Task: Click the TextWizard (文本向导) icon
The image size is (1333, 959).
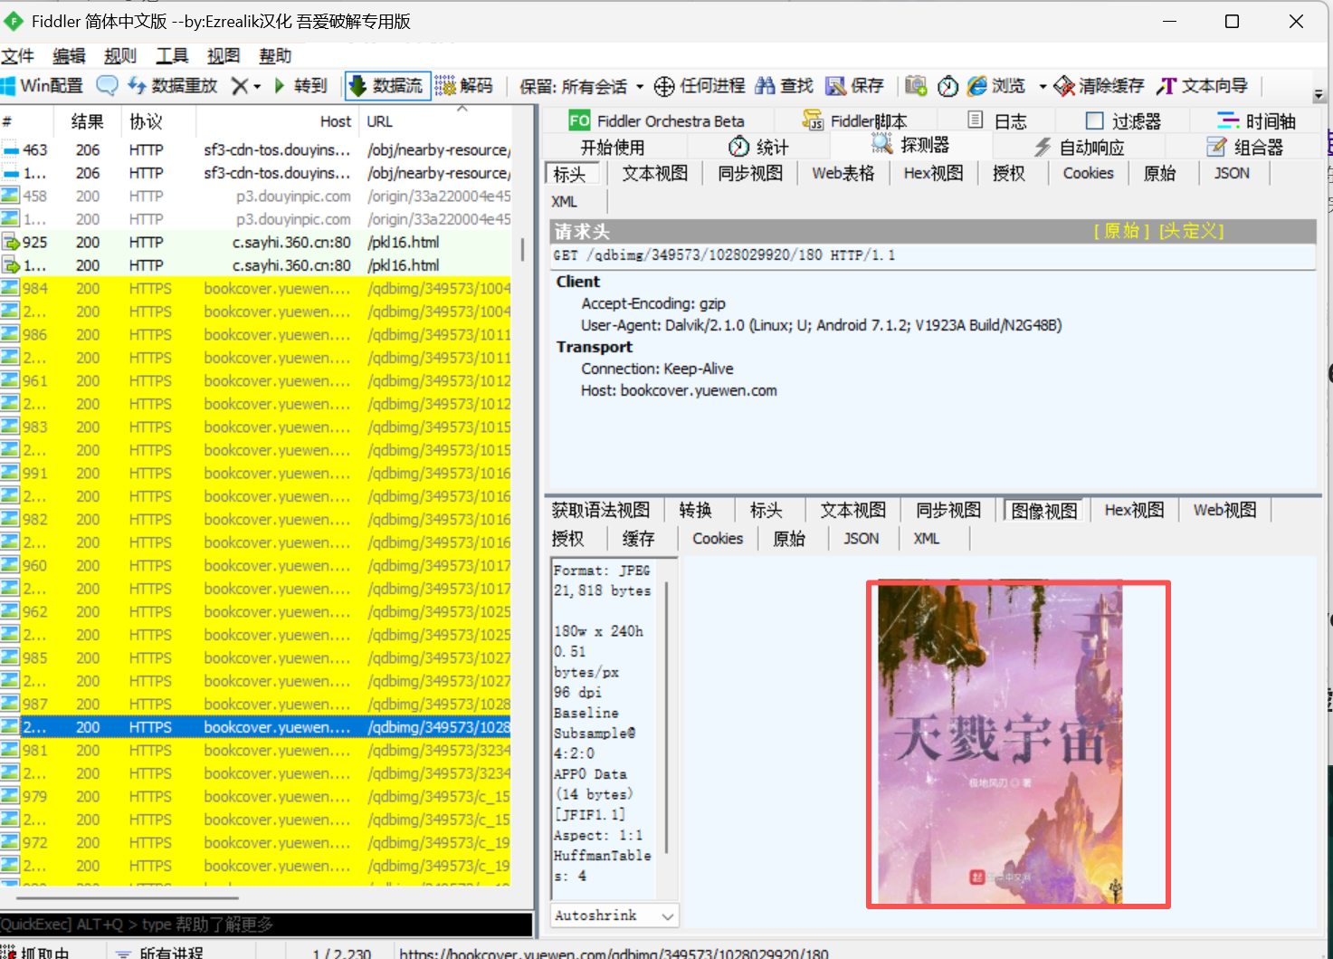Action: point(1166,86)
